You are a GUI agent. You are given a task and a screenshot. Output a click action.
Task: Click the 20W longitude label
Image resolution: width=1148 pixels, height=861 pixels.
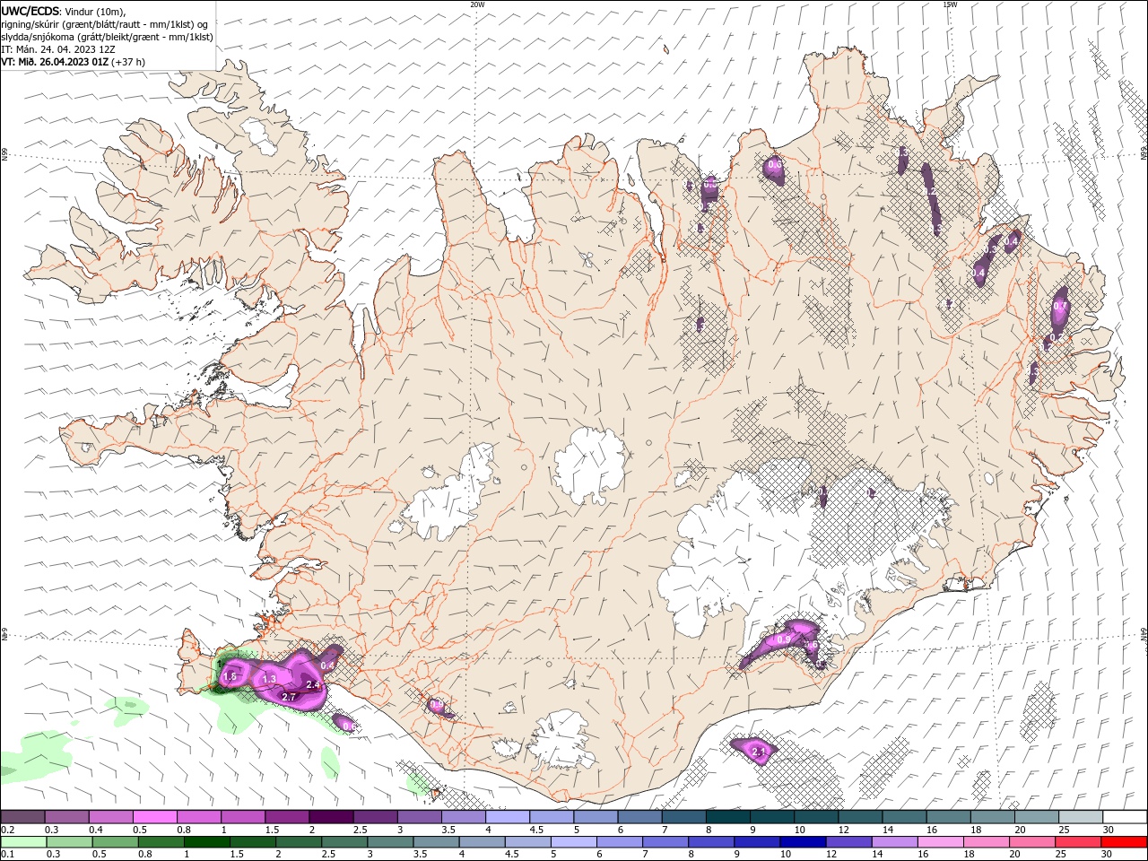point(477,4)
